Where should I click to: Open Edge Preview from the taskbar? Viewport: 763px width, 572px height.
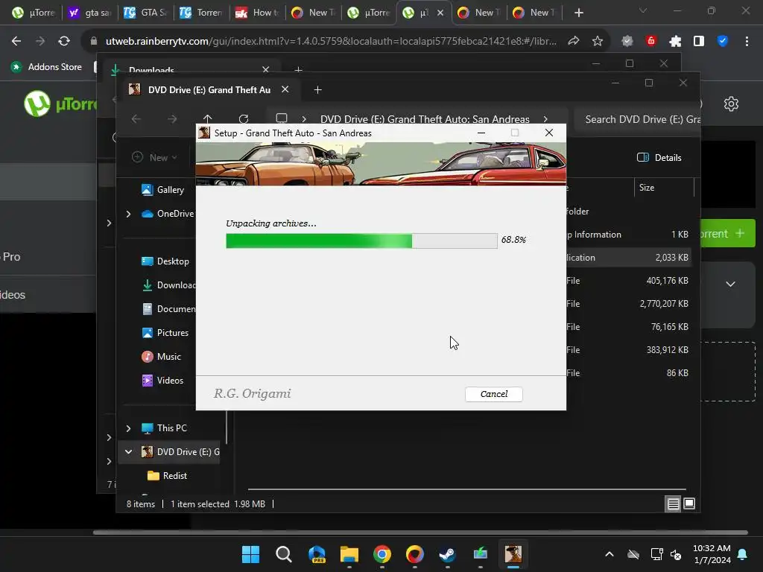click(316, 554)
